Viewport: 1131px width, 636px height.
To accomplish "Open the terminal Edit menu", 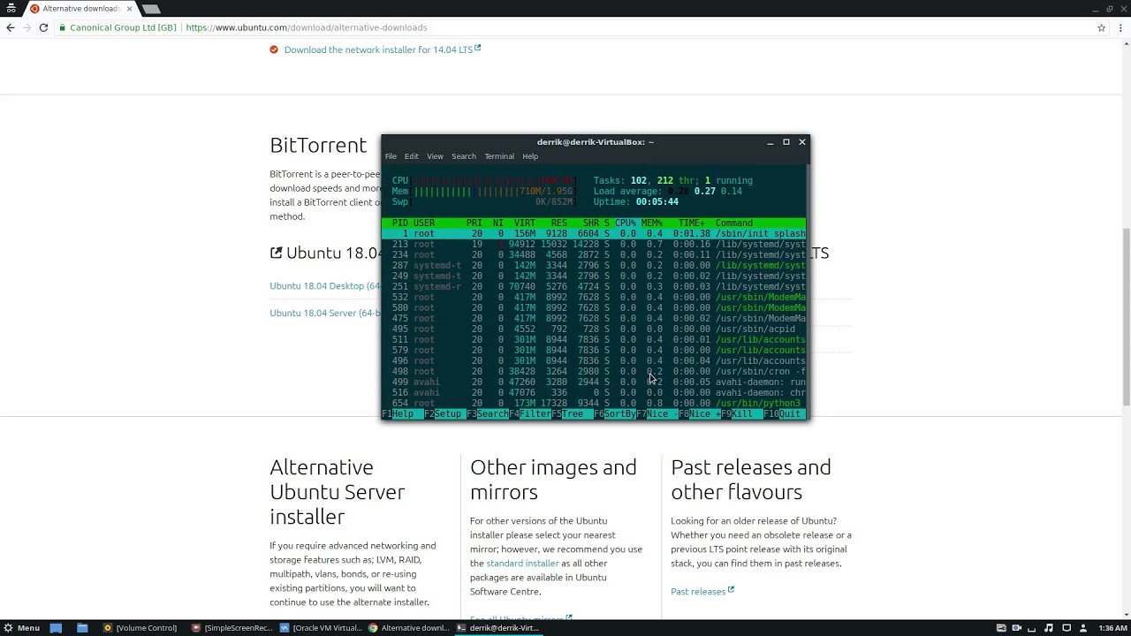I will pyautogui.click(x=412, y=156).
